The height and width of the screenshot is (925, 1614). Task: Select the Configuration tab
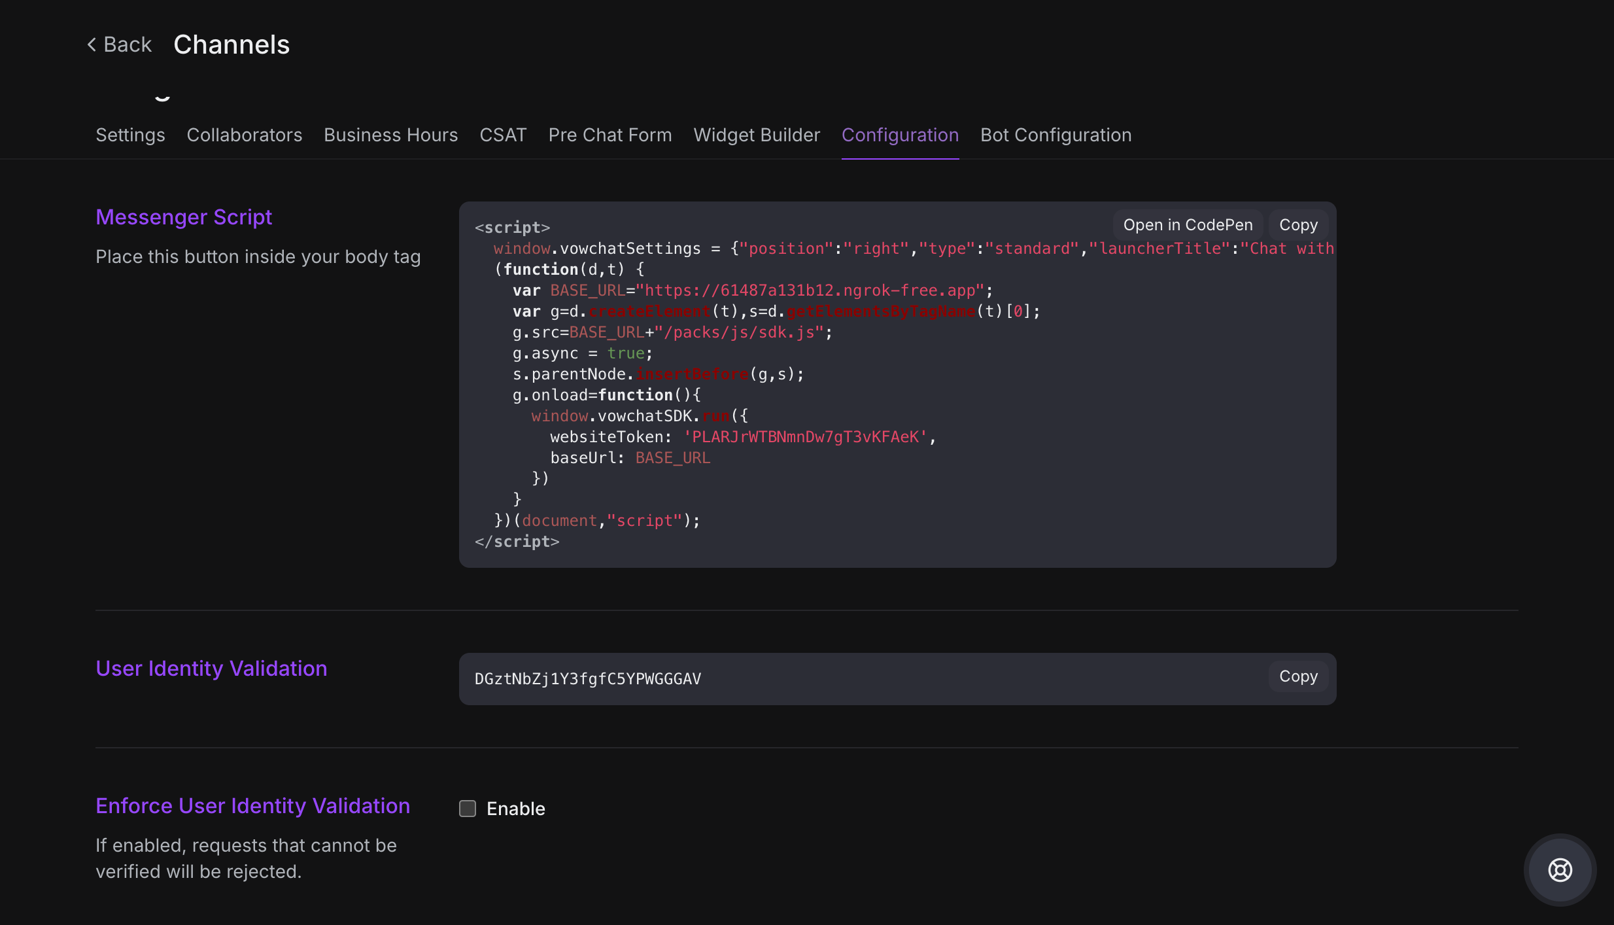[899, 135]
